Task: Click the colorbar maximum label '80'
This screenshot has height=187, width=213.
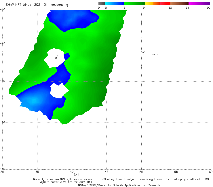Action: [x=208, y=8]
